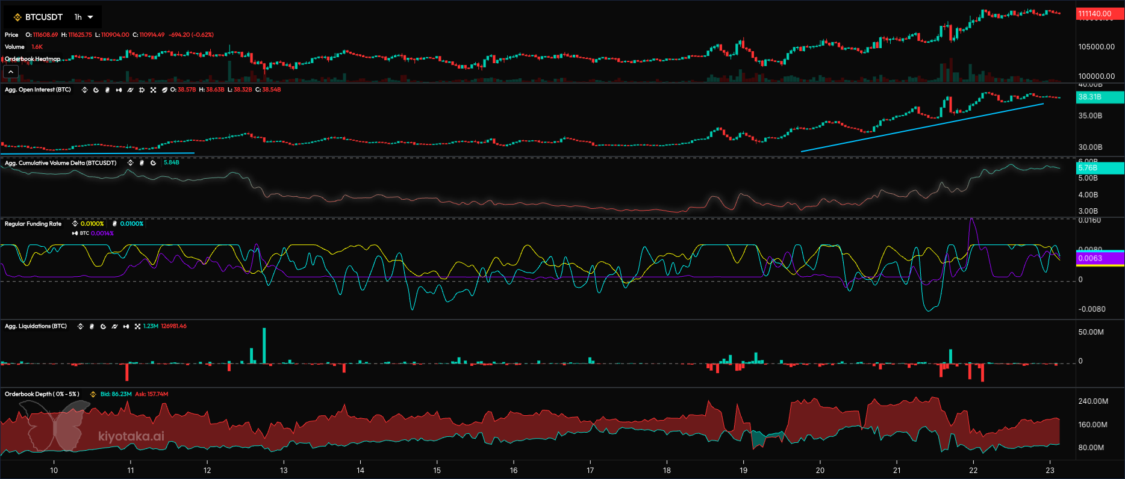This screenshot has height=479, width=1125.
Task: Click the purple 0.0063 funding axis tag
Action: coord(1100,258)
